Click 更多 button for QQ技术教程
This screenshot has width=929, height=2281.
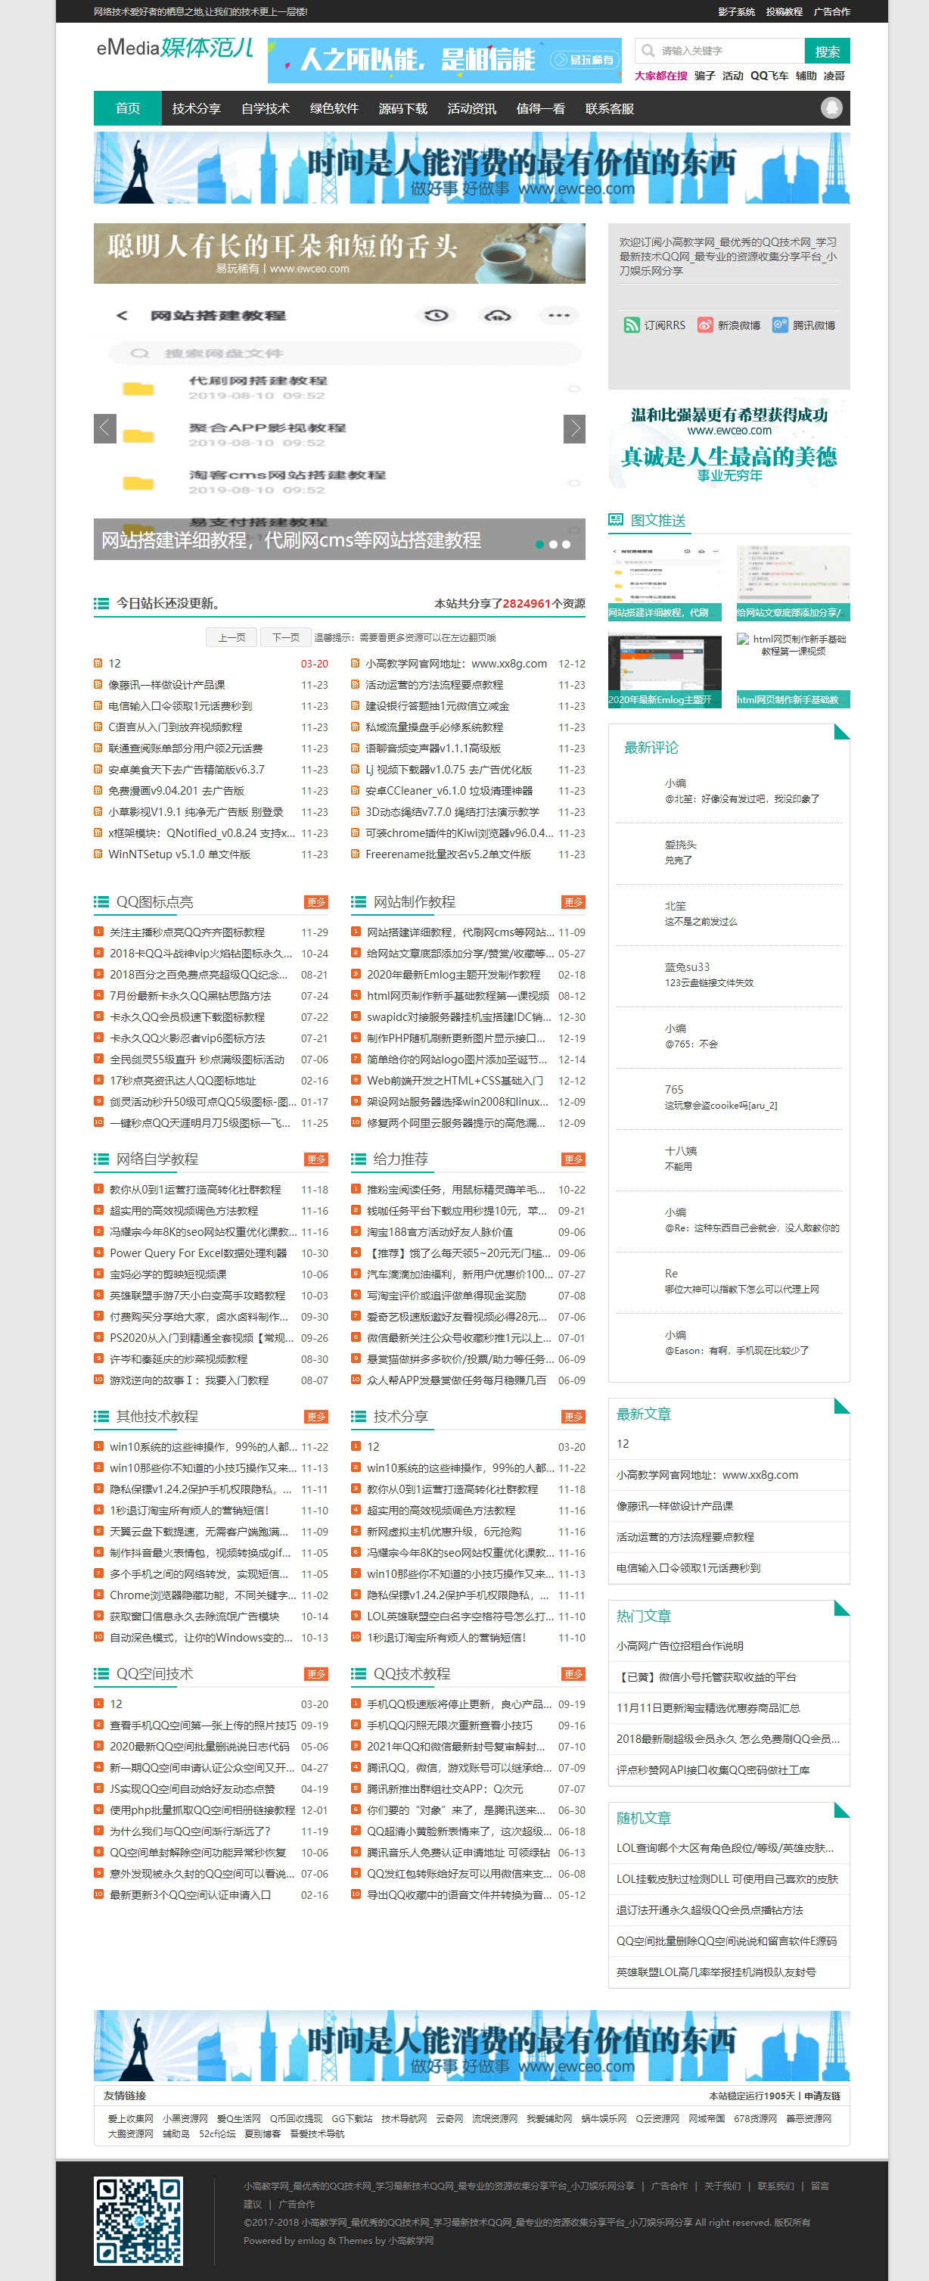point(573,1675)
